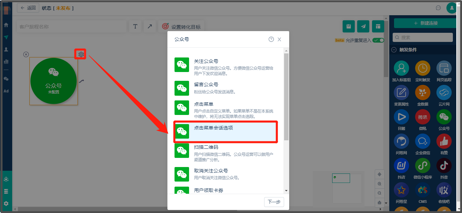Screen dimensions: 462x213
Task: Choose 取消关注公众号 option
Action: pyautogui.click(x=226, y=174)
